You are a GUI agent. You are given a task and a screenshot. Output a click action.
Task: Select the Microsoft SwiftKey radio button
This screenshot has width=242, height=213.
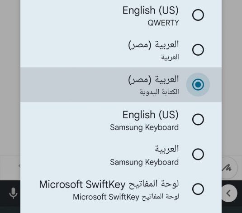(x=198, y=189)
